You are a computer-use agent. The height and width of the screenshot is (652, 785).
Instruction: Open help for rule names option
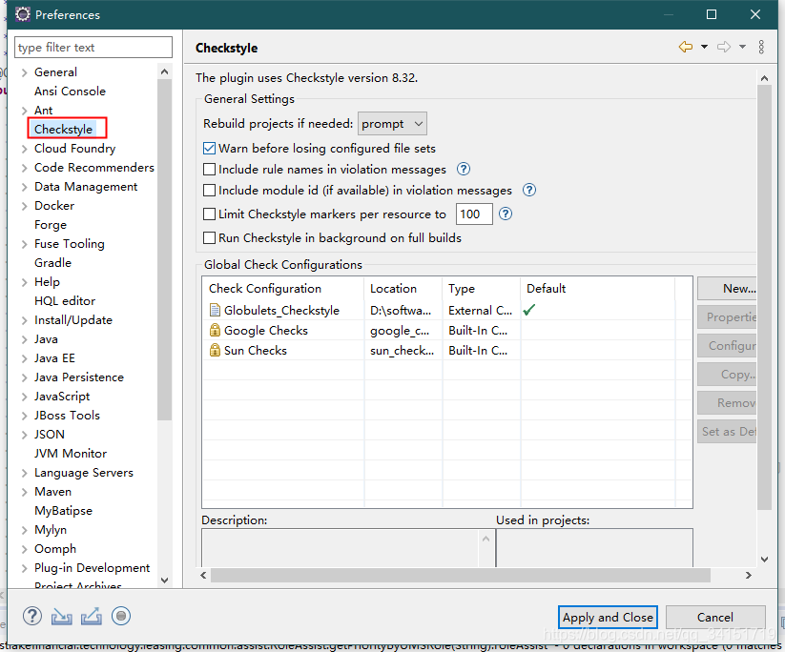pyautogui.click(x=463, y=169)
